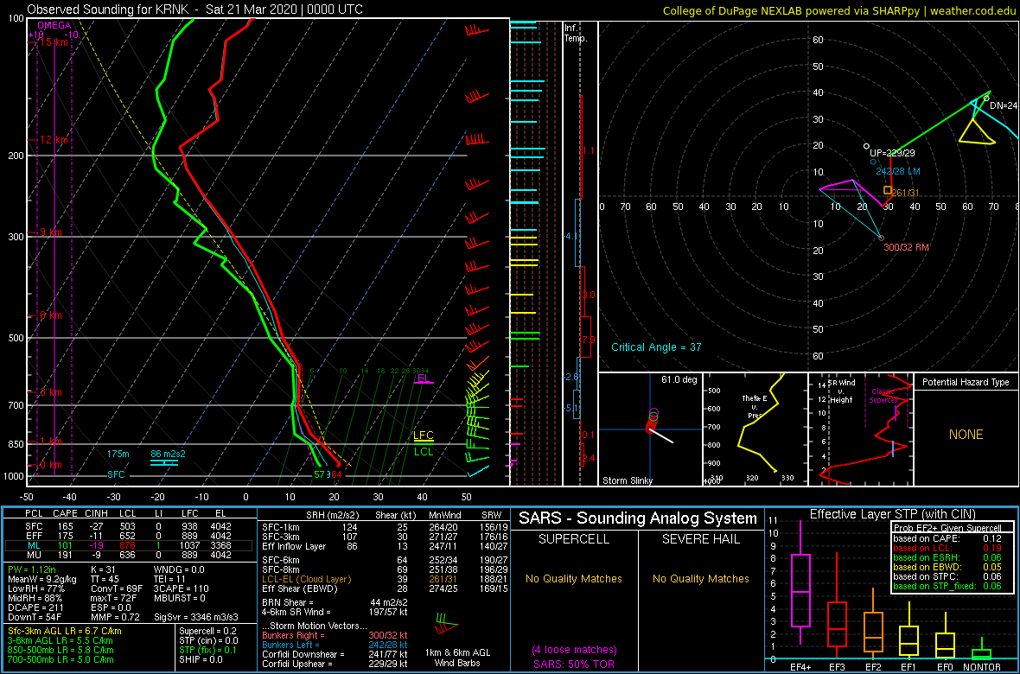Click the weather.cod.edu NEXLAB credit text
This screenshot has height=674, width=1020.
(x=840, y=10)
